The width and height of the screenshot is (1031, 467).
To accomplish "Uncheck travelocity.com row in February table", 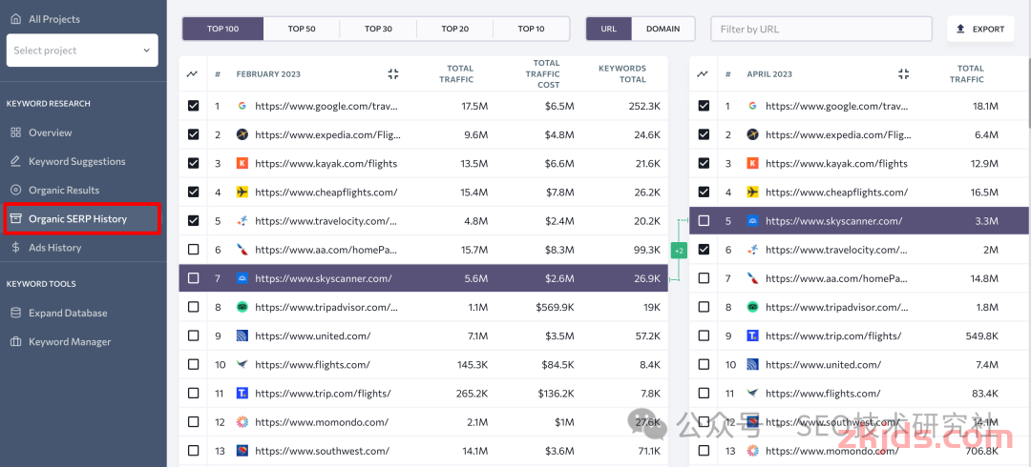I will [x=193, y=221].
